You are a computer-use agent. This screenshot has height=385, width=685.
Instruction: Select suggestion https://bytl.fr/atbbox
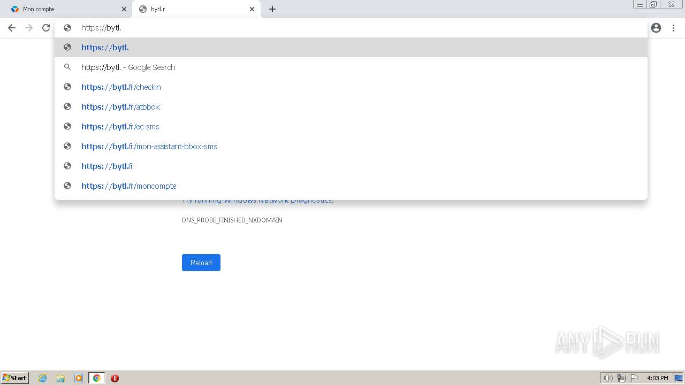351,106
